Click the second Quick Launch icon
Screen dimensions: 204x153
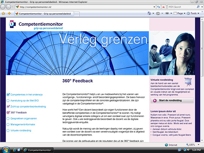[x=19, y=150]
